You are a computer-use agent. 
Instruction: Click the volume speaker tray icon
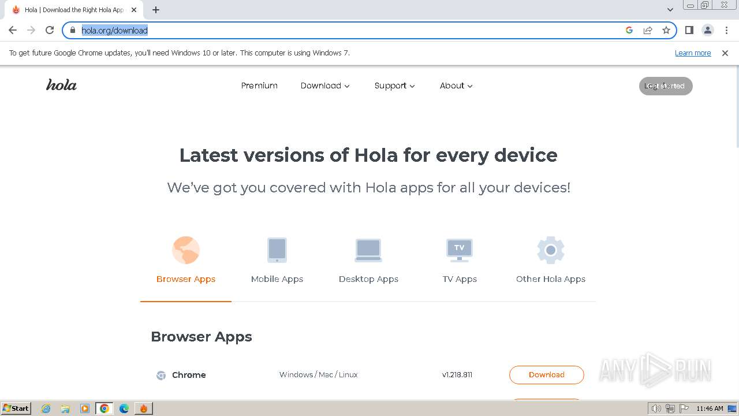[x=656, y=408]
